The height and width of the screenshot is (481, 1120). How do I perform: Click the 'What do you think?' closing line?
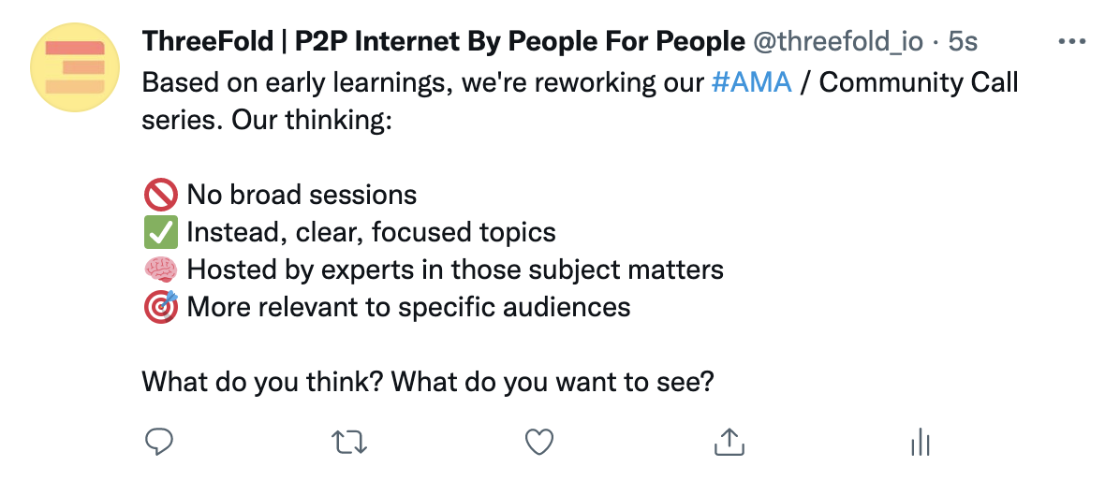(x=428, y=383)
